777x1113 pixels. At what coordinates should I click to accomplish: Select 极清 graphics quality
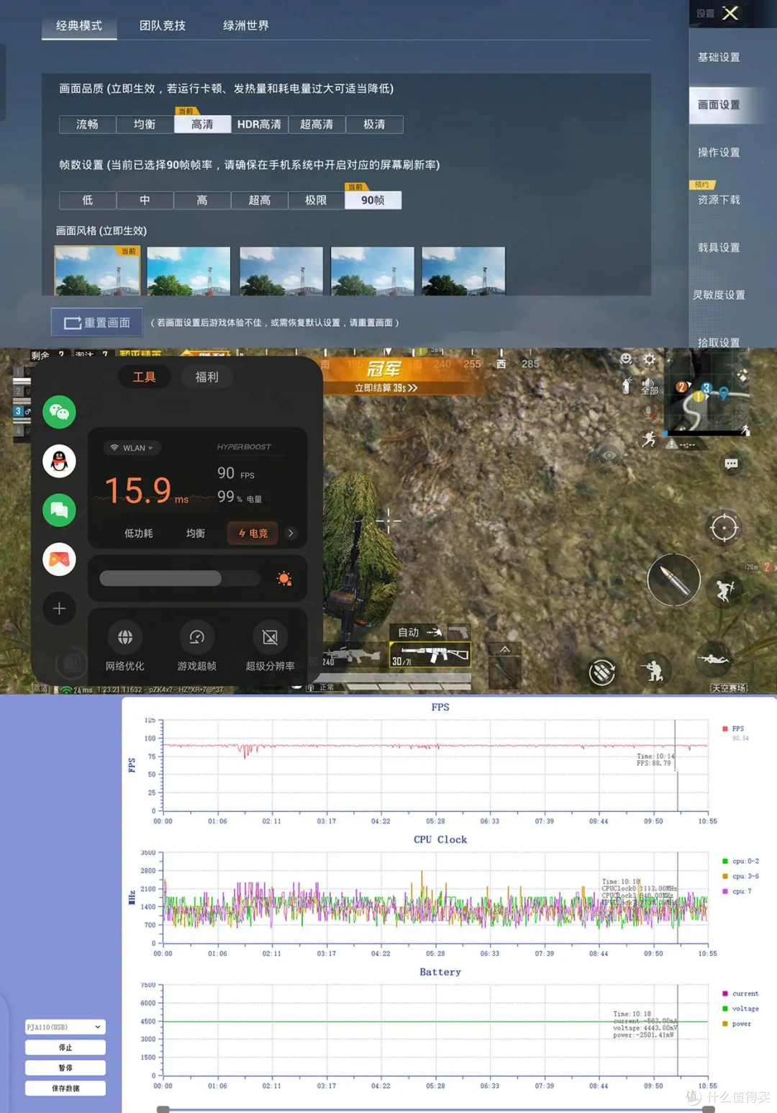point(374,125)
